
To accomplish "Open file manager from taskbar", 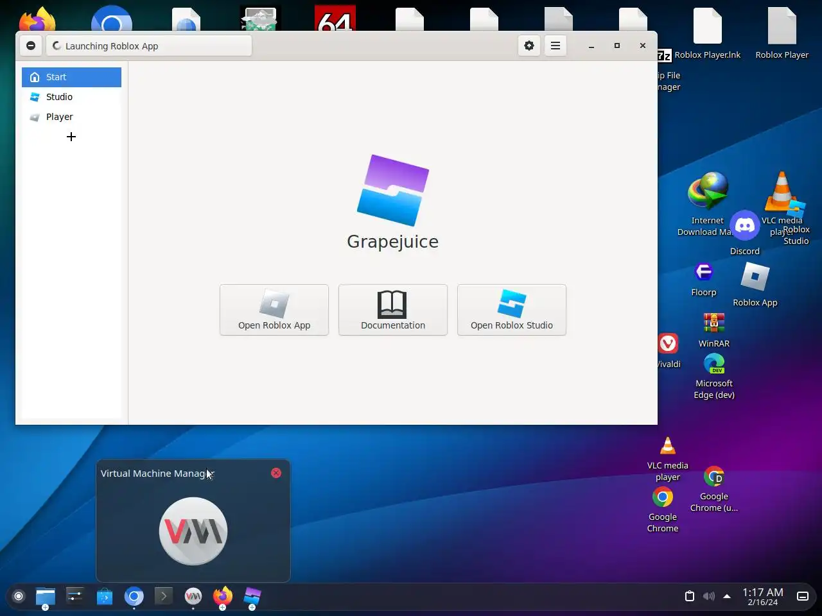I will coord(46,596).
